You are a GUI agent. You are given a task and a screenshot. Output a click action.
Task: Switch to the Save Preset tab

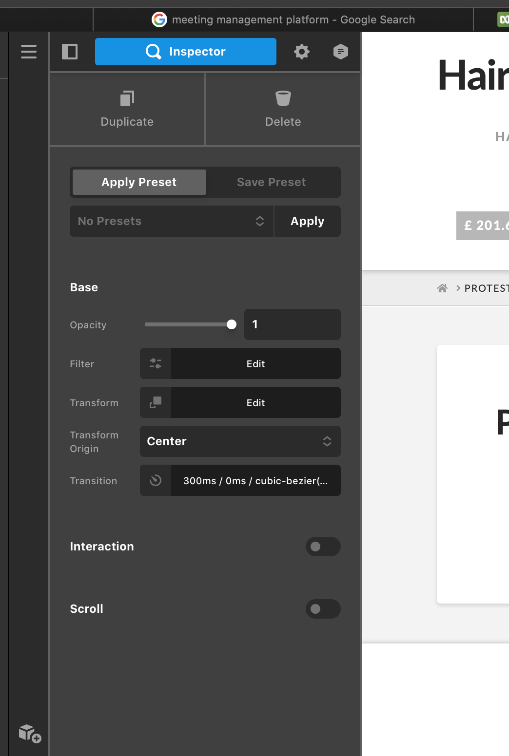point(272,182)
